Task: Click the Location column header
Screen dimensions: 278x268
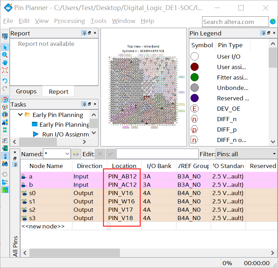Action: (x=124, y=166)
